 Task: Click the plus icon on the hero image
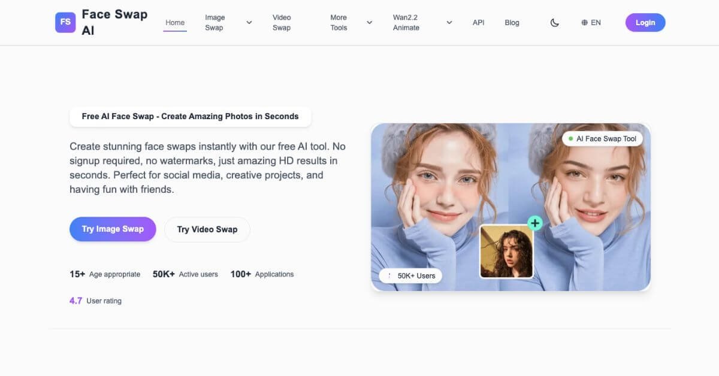[534, 223]
